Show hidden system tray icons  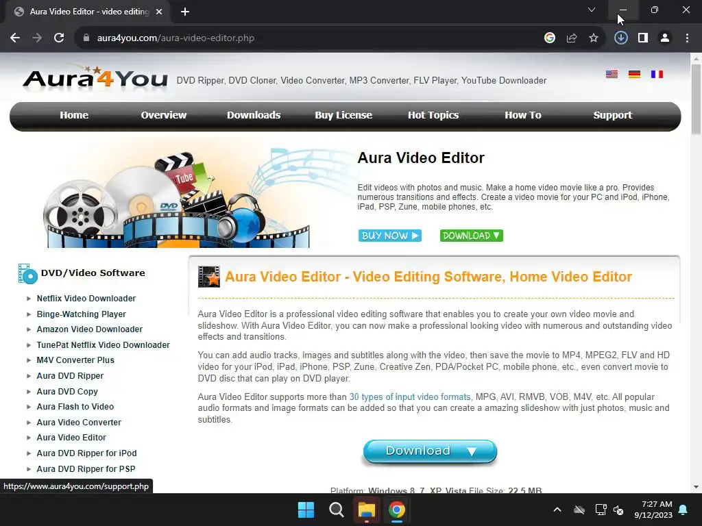tap(557, 510)
